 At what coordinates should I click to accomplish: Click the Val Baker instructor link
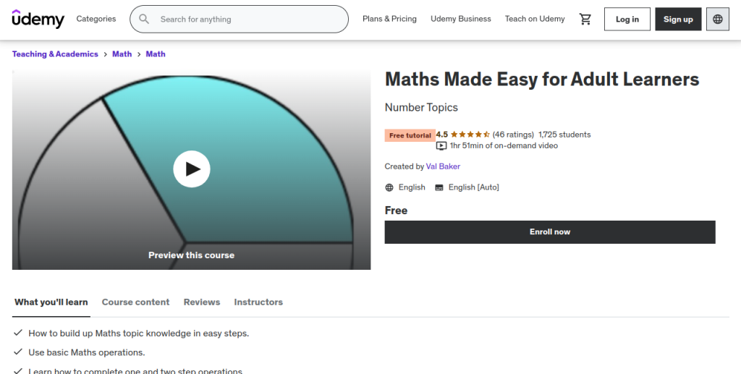tap(443, 166)
